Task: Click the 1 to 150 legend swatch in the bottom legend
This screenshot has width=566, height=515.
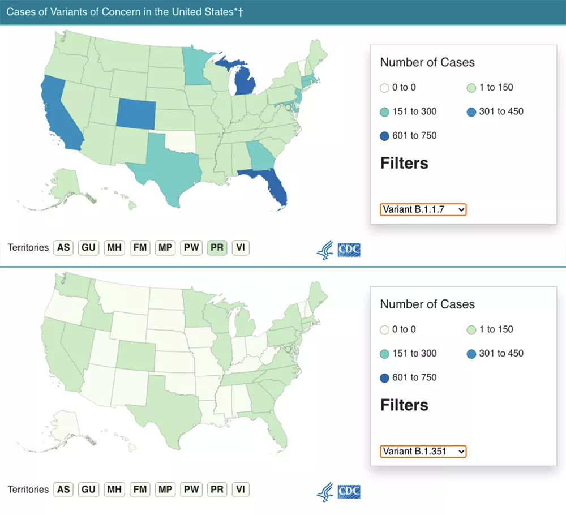Action: pyautogui.click(x=471, y=329)
